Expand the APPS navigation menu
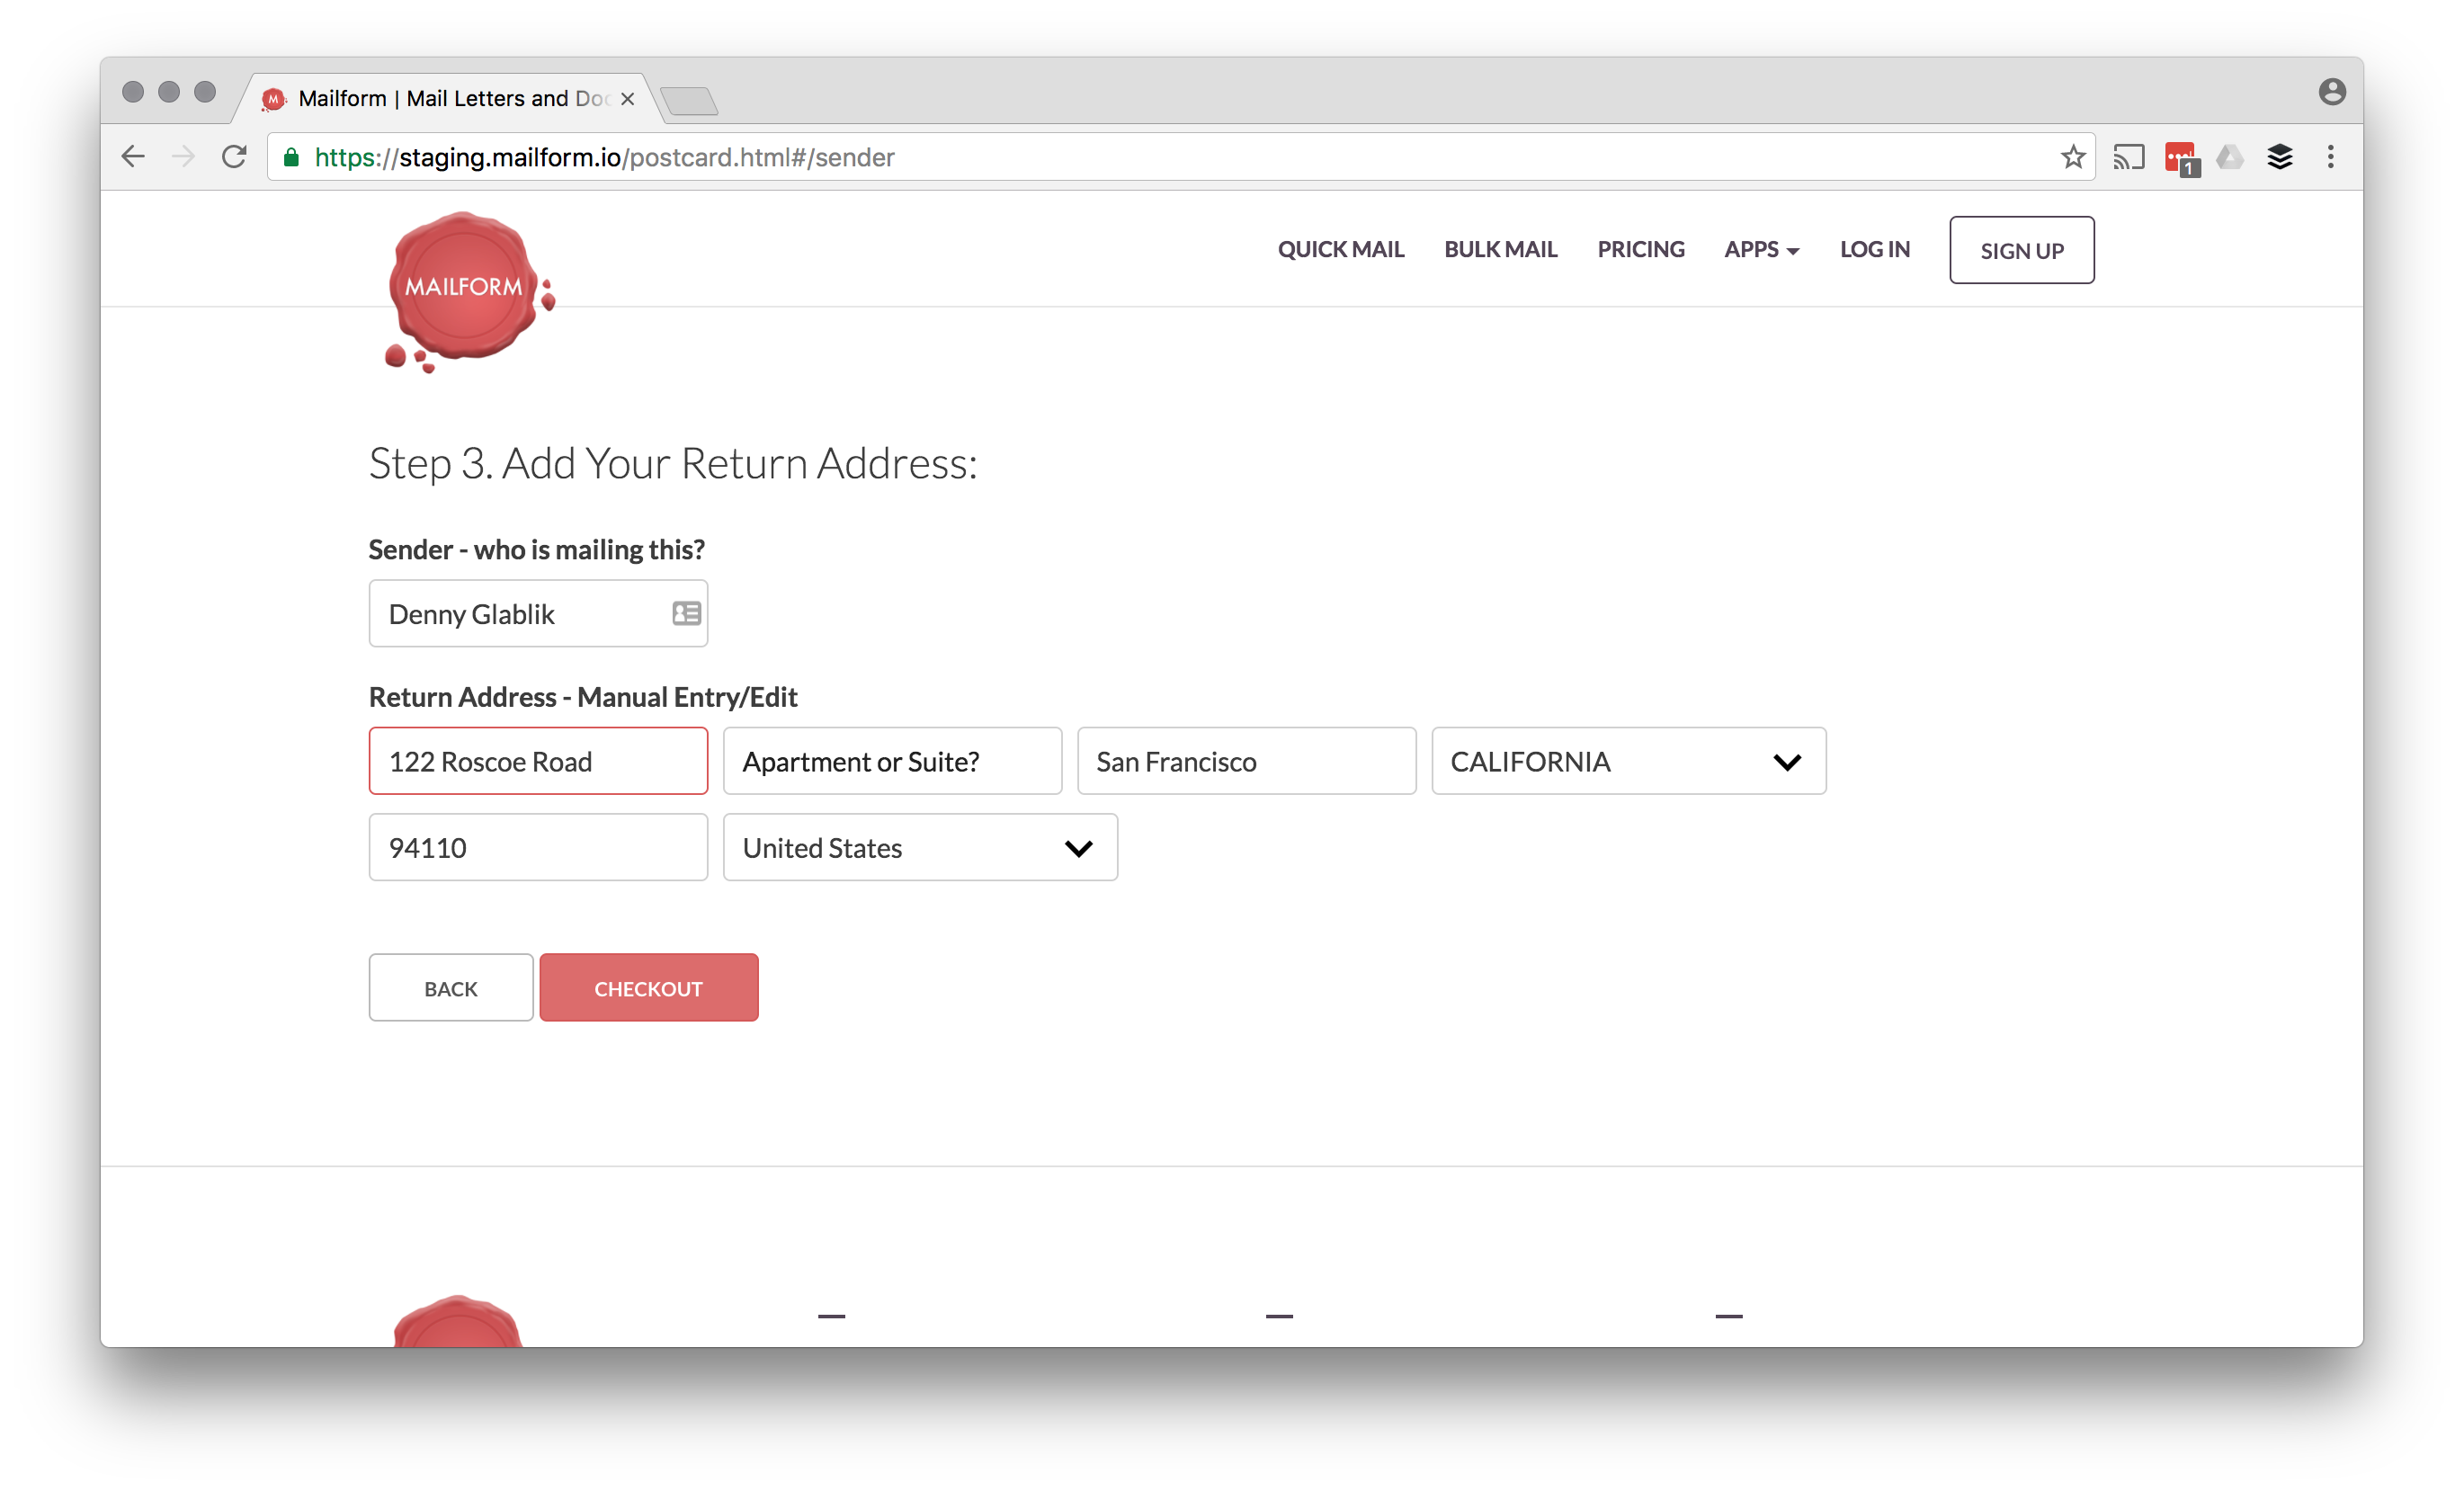Viewport: 2464px width, 1491px height. point(1760,250)
